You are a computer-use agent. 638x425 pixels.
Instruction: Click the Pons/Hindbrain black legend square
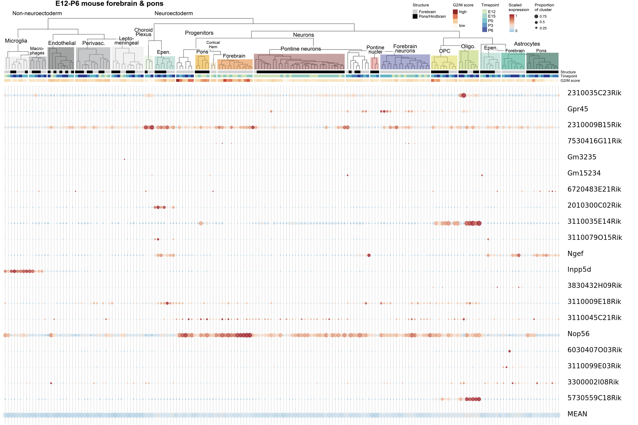tap(415, 17)
